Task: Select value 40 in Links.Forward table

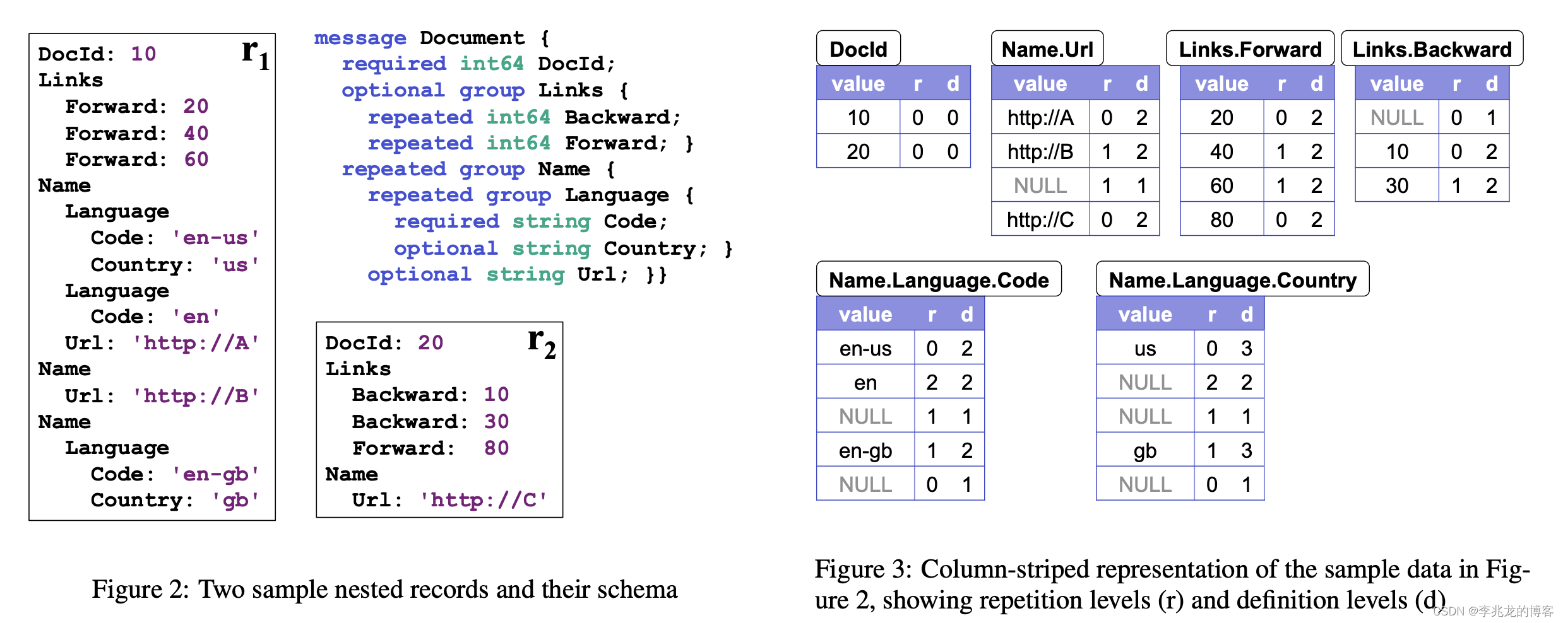Action: point(1221,151)
